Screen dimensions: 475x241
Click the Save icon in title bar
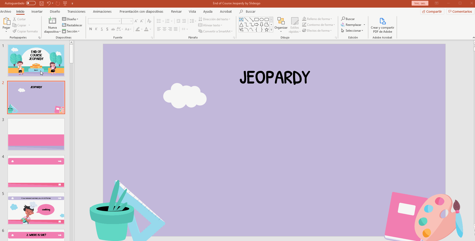(42, 3)
